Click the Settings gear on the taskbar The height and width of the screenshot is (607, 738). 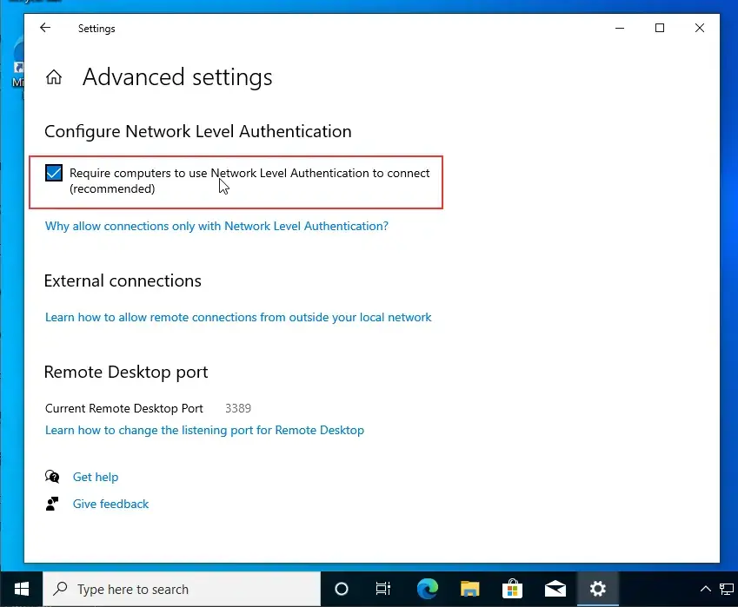point(597,589)
